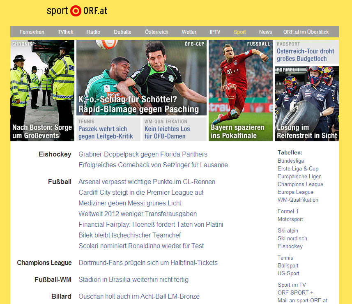
Task: Open US-Sport sidebar link
Action: [288, 273]
